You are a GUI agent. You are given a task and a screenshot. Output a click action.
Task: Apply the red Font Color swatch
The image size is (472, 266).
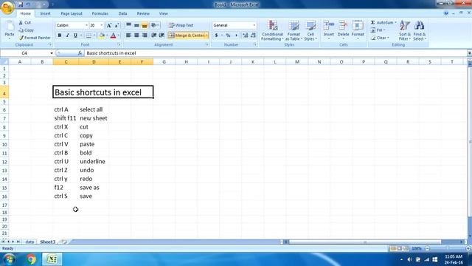click(x=113, y=35)
